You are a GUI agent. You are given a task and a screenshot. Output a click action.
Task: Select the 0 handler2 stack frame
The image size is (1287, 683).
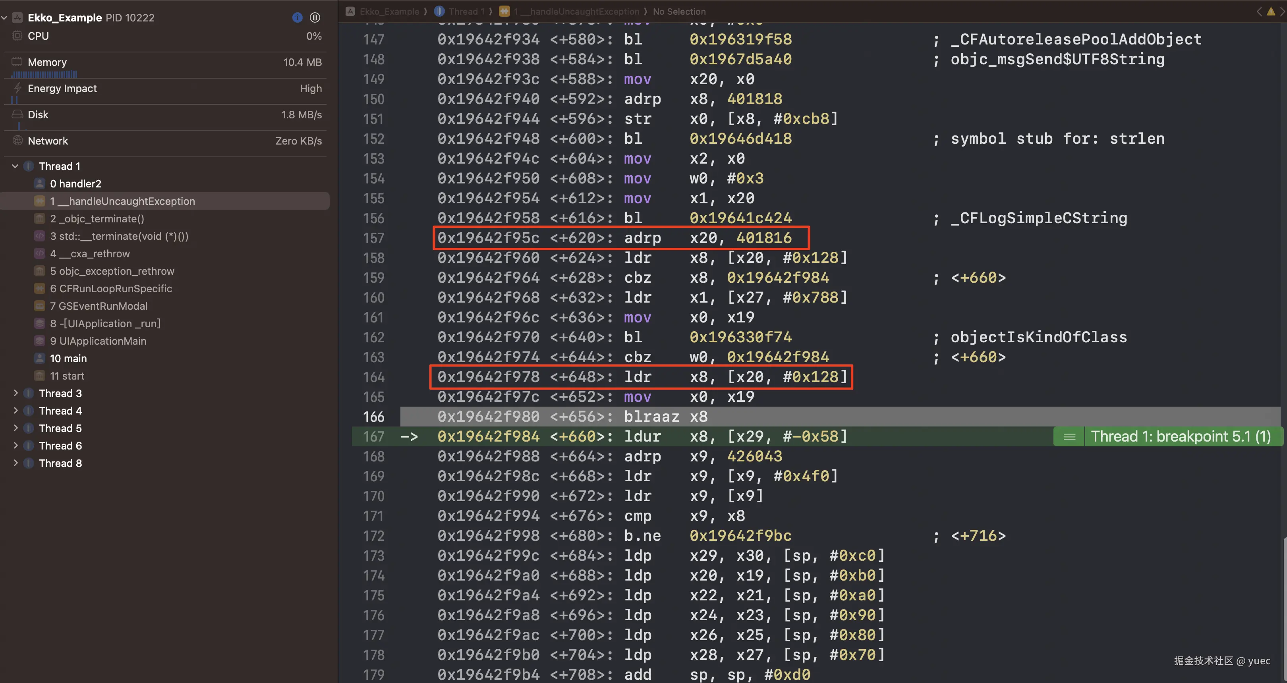[75, 184]
